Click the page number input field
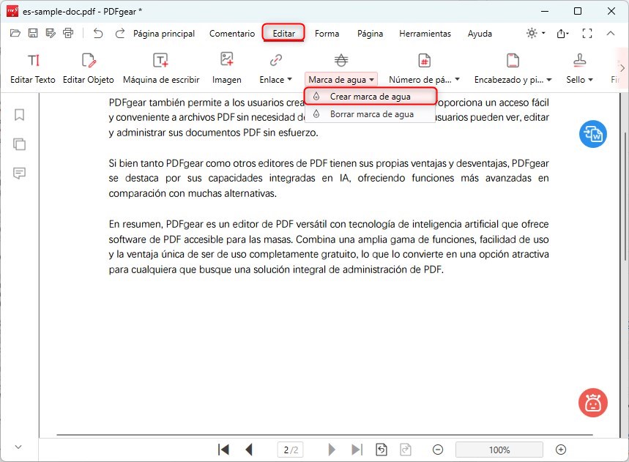Screen dimensions: 629x462 289,450
